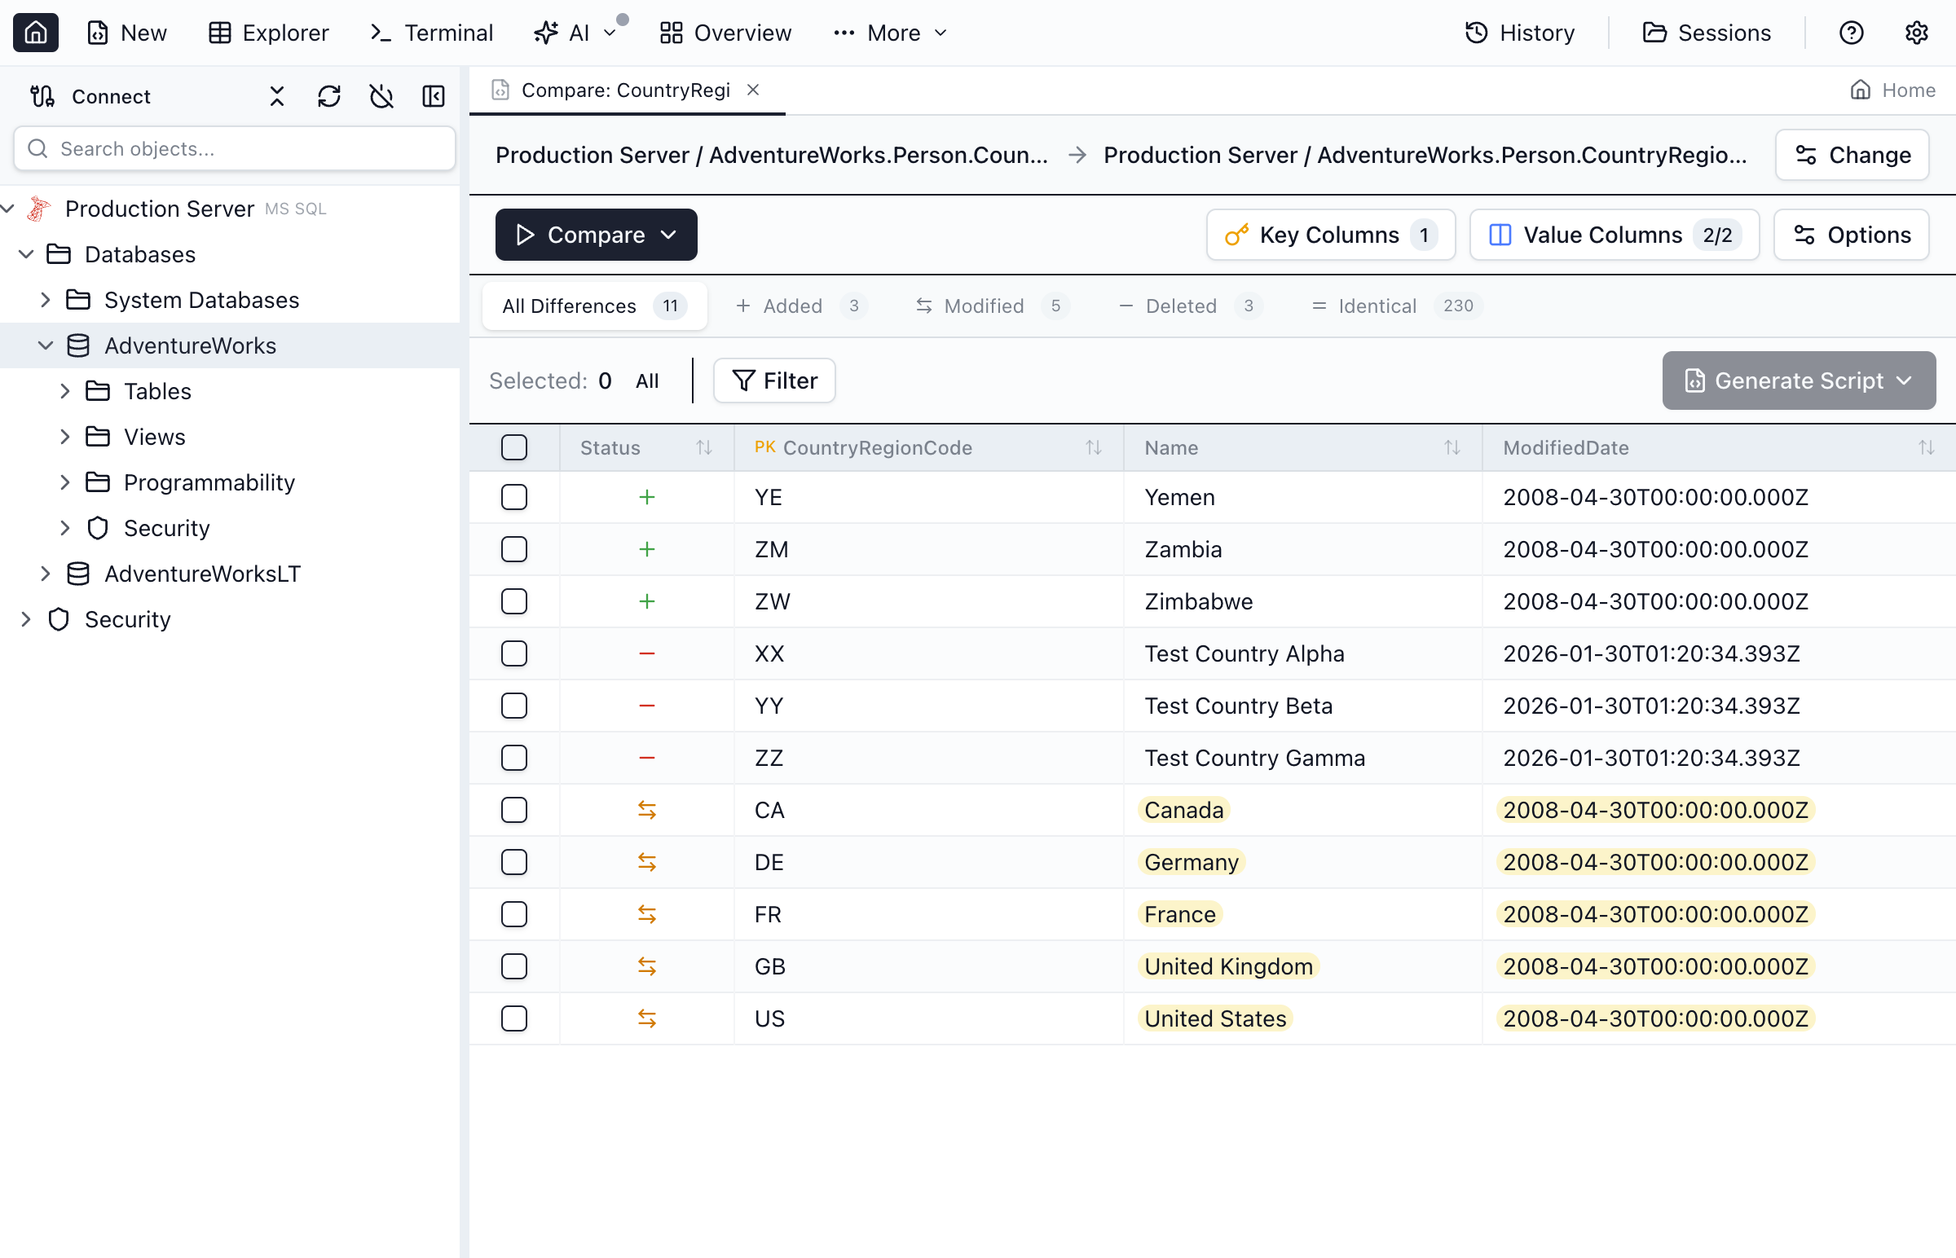This screenshot has width=1956, height=1258.
Task: Open Sessions manager
Action: pos(1707,33)
